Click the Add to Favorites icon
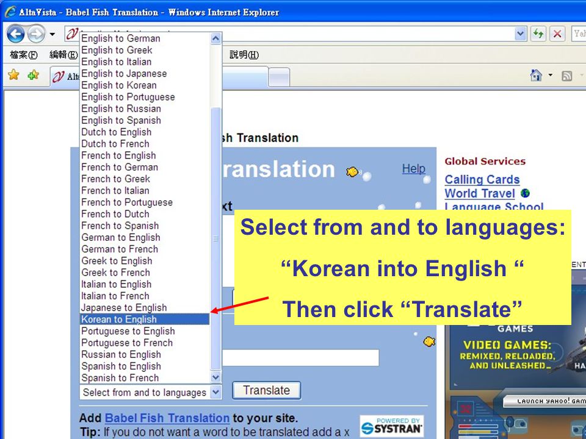Viewport: 586px width, 439px height. pos(33,75)
